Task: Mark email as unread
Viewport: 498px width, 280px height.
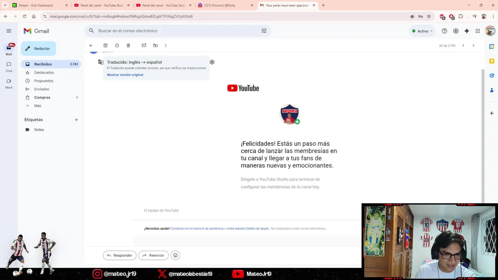Action: point(144,45)
